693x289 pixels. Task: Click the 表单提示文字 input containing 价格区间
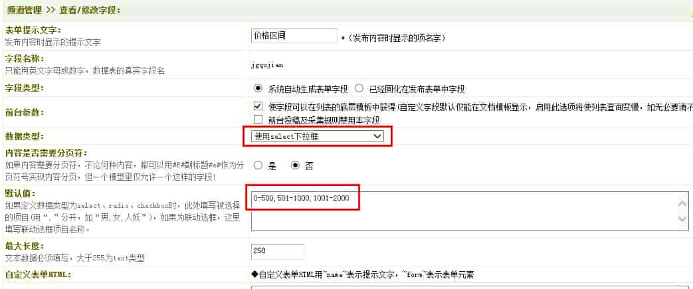(294, 37)
